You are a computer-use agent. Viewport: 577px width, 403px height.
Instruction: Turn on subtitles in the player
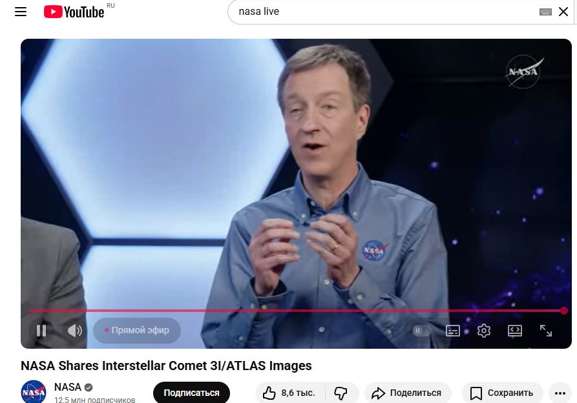453,331
